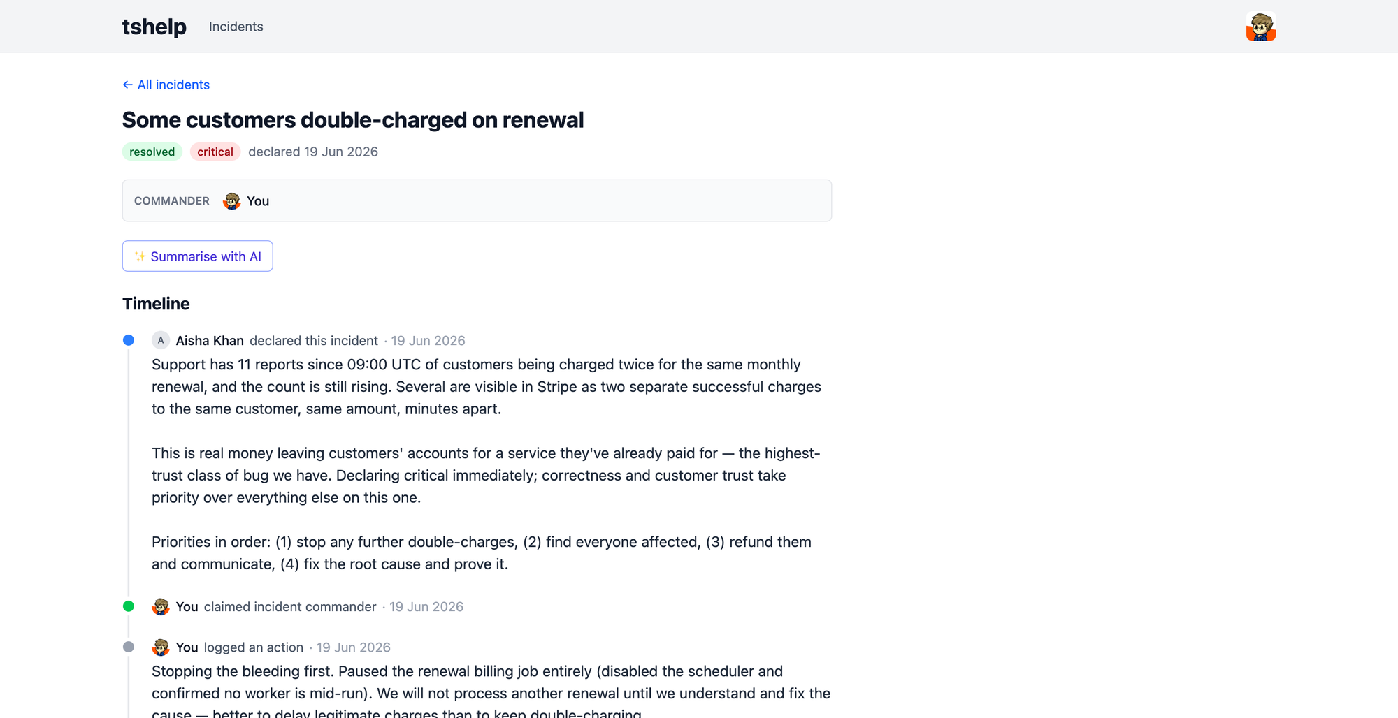Click the grey logged-action timeline marker
This screenshot has height=718, width=1398.
[x=129, y=647]
